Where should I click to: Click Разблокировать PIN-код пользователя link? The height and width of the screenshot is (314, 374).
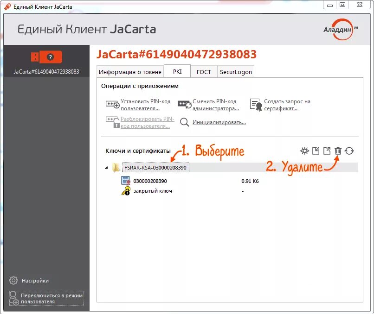coord(147,122)
